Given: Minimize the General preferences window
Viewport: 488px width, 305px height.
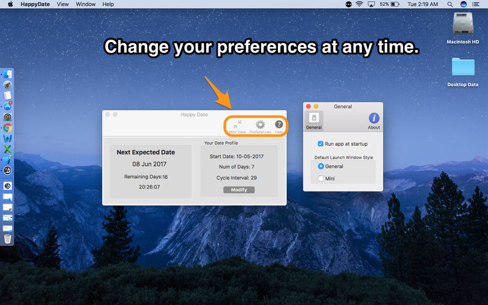Looking at the screenshot, I should pos(316,106).
